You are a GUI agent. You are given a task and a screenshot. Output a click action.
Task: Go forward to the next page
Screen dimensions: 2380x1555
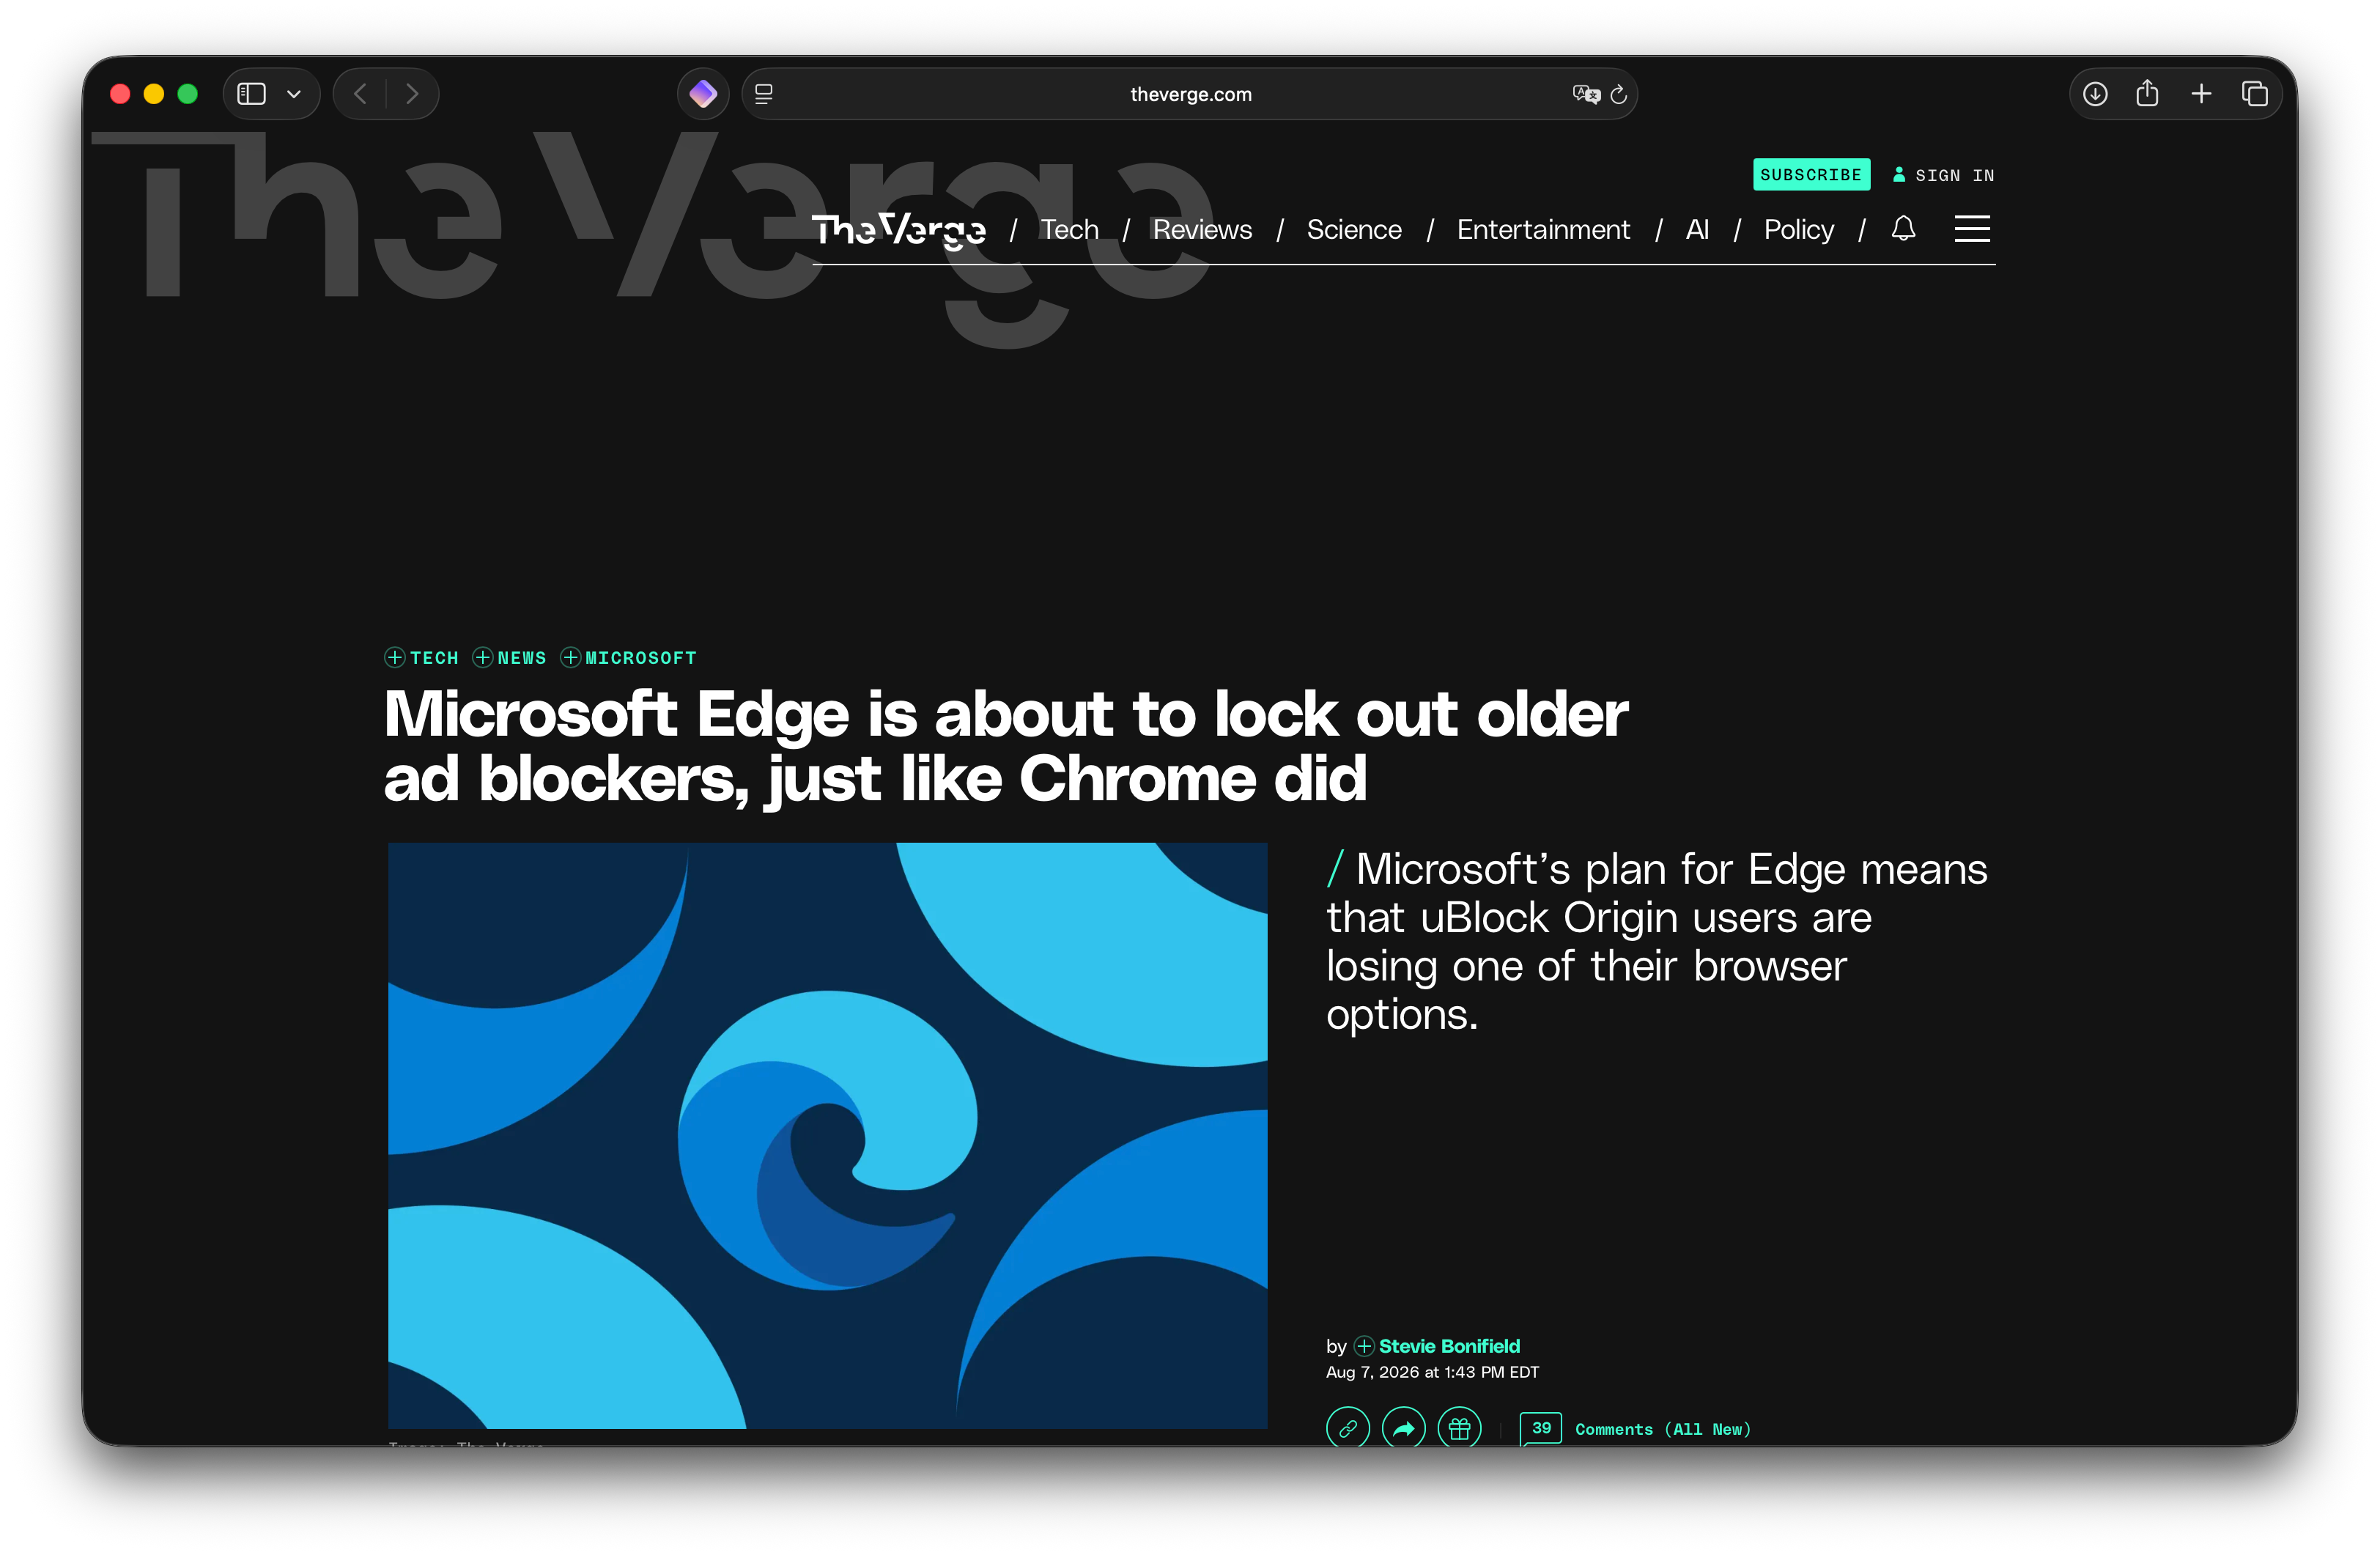[x=412, y=94]
